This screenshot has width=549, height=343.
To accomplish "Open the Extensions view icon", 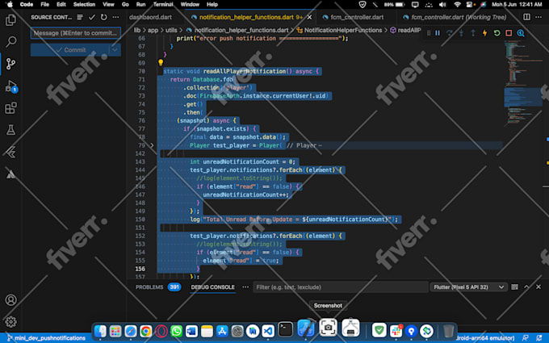I will click(x=10, y=108).
